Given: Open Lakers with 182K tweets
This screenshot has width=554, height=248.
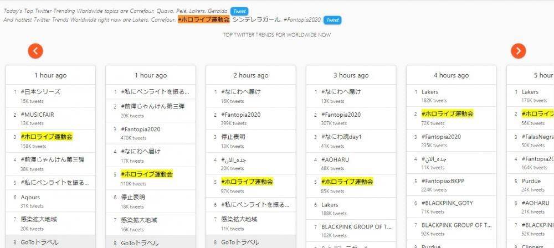Looking at the screenshot, I should point(430,92).
